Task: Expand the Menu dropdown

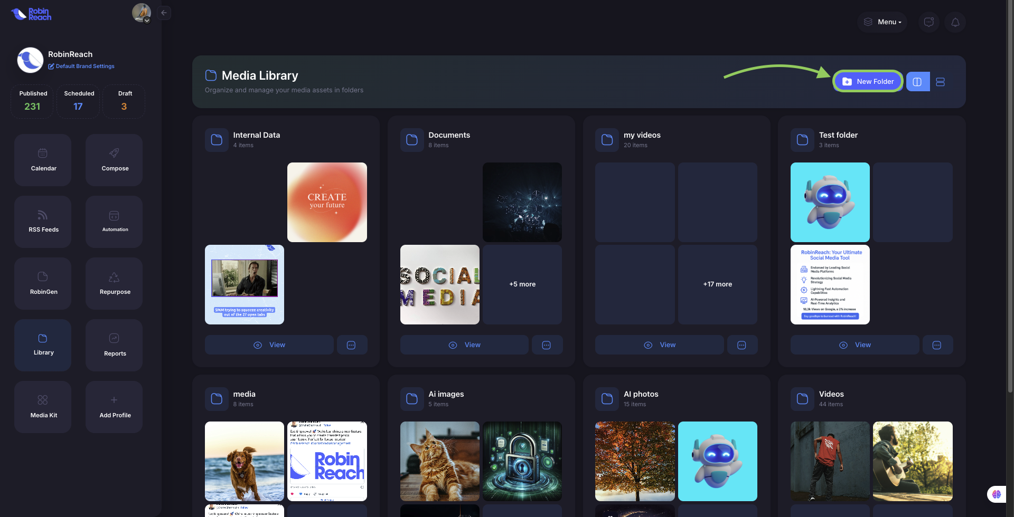Action: (882, 22)
